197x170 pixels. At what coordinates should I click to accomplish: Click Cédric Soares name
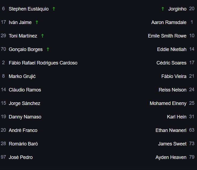click(171, 63)
